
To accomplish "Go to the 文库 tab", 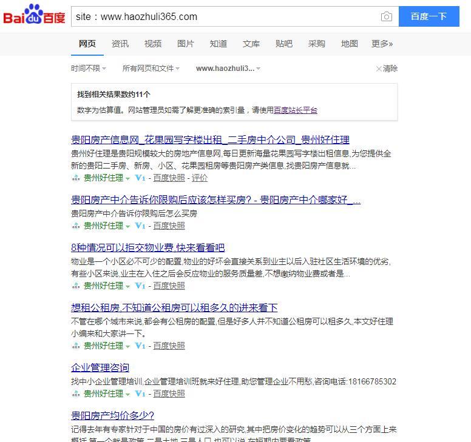I will [251, 44].
